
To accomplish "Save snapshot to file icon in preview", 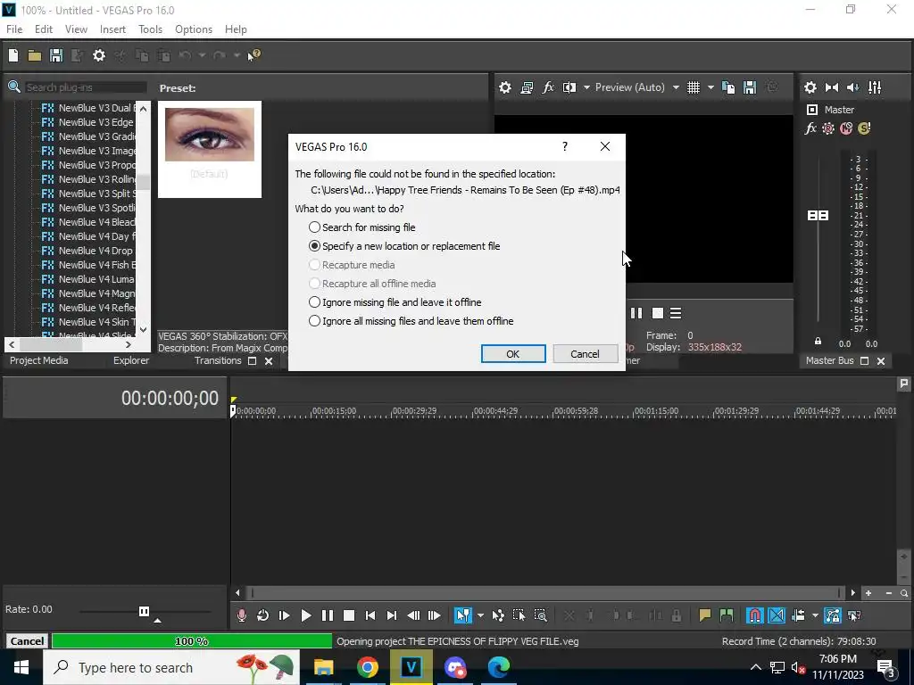I will [x=750, y=87].
